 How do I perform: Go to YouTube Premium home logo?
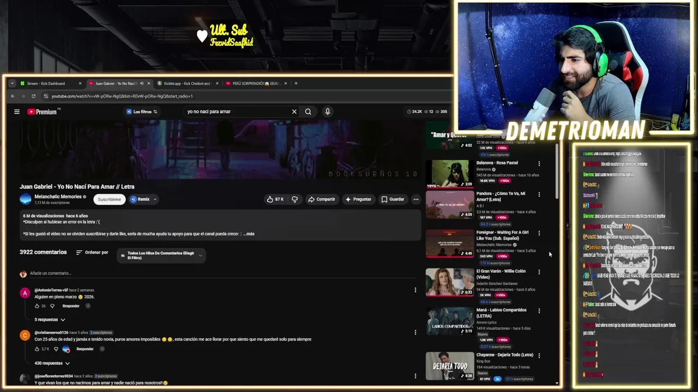pos(42,112)
